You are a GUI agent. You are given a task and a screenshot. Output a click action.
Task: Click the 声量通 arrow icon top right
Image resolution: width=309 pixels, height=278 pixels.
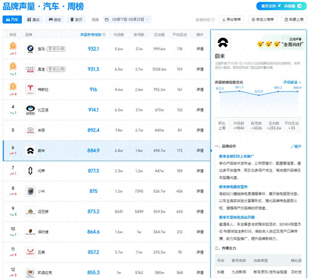(x=299, y=6)
